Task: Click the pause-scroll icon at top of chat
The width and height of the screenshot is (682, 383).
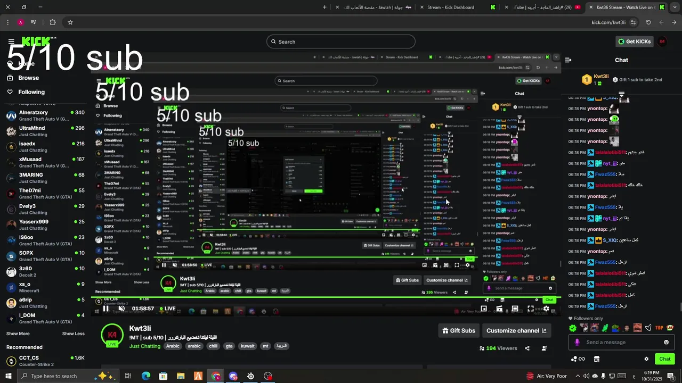Action: pyautogui.click(x=621, y=94)
